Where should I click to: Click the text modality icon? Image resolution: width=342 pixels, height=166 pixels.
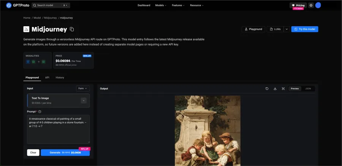[x=28, y=62]
